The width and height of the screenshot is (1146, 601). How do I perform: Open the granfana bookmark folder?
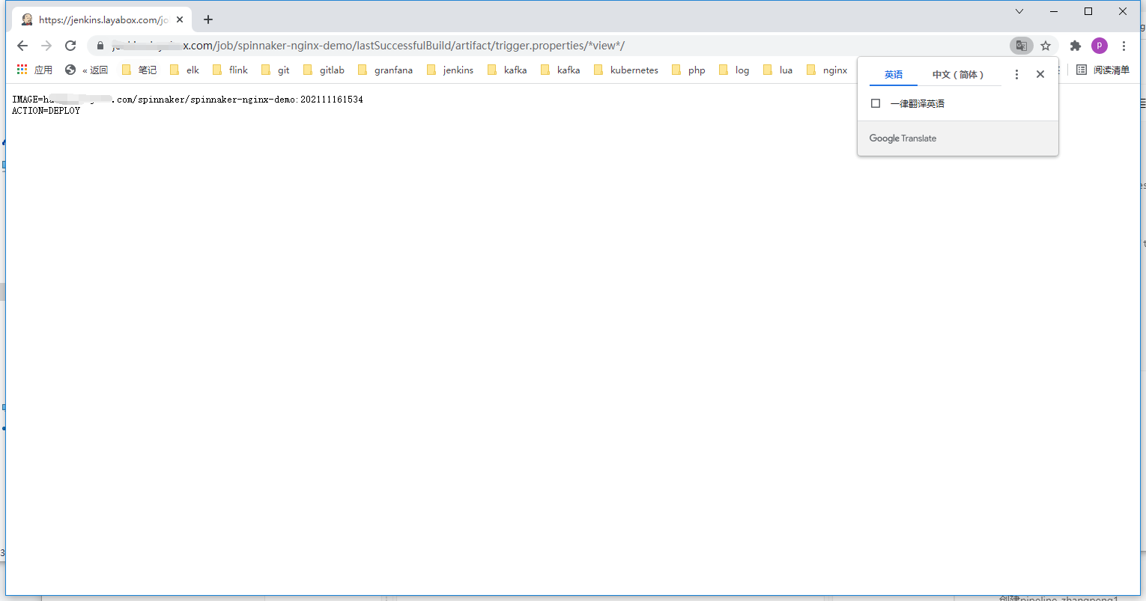click(x=385, y=70)
